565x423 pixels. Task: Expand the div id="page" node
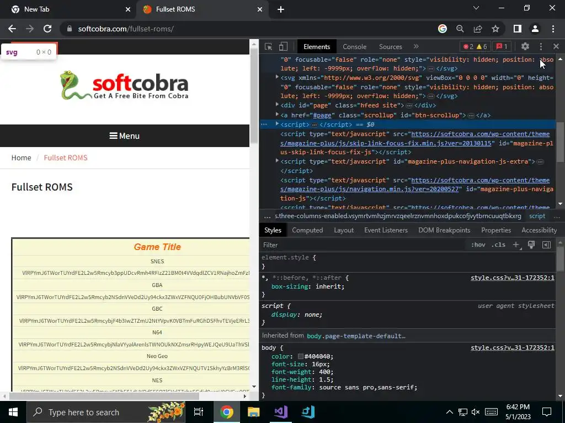click(277, 105)
